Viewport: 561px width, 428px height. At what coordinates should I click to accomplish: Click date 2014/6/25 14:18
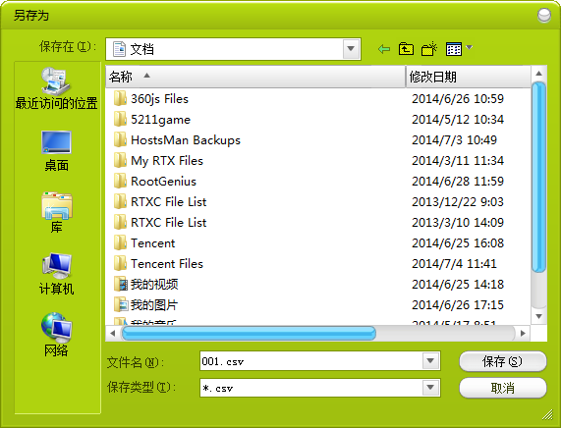coord(458,285)
